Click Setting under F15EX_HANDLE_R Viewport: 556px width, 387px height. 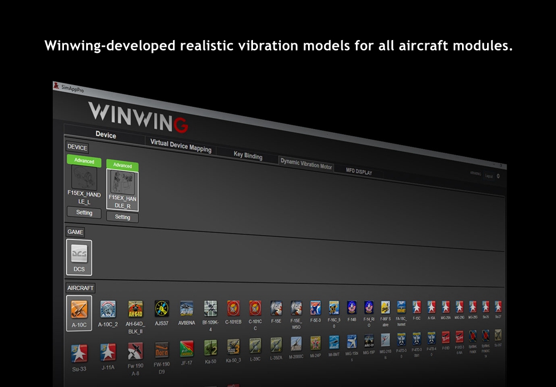[x=122, y=217]
